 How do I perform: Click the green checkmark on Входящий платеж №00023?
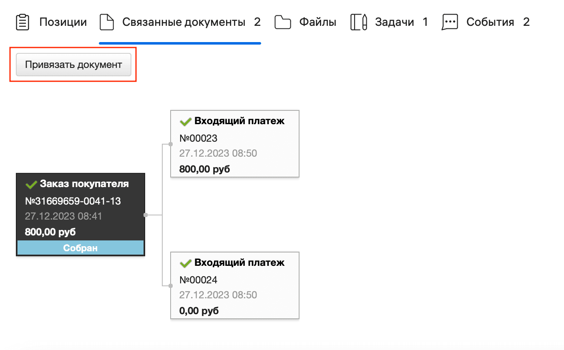coord(186,121)
